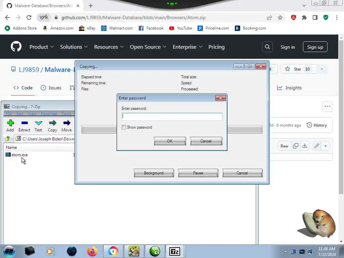Click the 7-Zip Extract toolbar icon
The height and width of the screenshot is (258, 344).
click(x=24, y=126)
